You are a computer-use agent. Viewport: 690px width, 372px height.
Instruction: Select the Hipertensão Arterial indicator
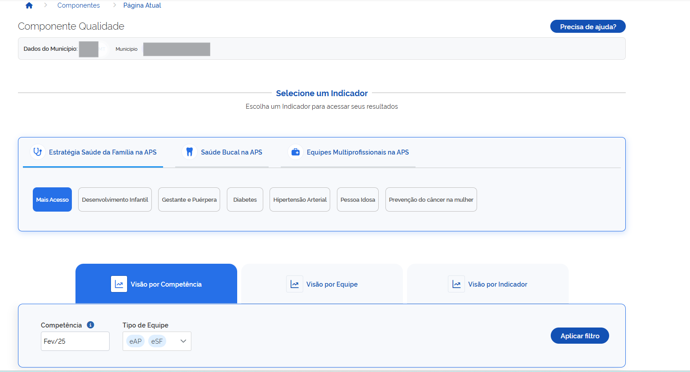(x=300, y=199)
